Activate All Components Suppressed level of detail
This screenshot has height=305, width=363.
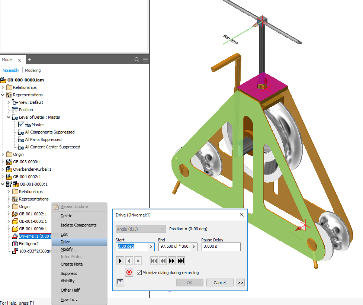pos(49,132)
